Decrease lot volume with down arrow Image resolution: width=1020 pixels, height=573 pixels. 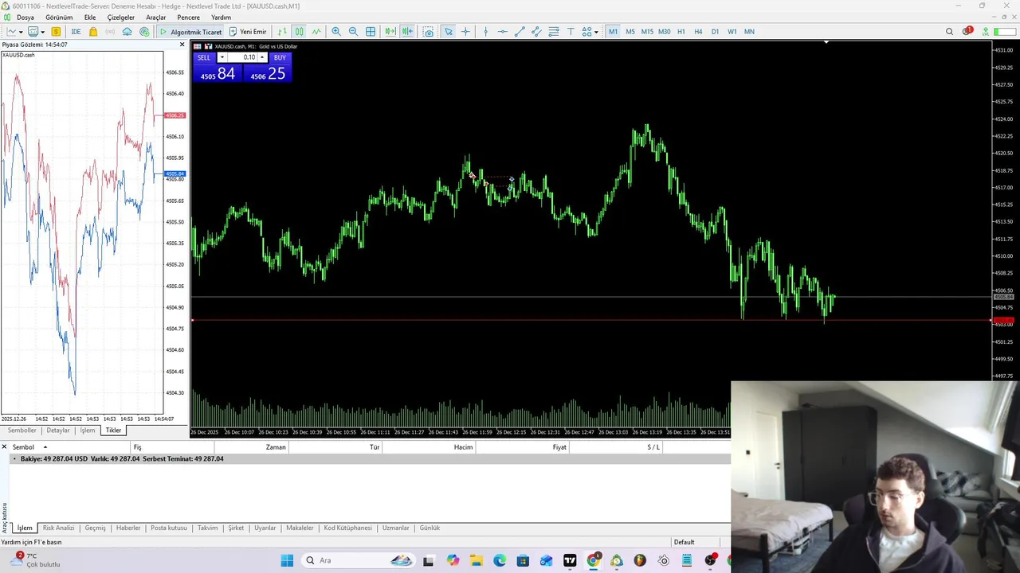coord(222,57)
